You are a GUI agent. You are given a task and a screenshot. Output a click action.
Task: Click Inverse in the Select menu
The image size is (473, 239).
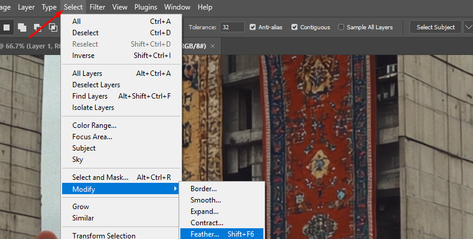click(84, 56)
